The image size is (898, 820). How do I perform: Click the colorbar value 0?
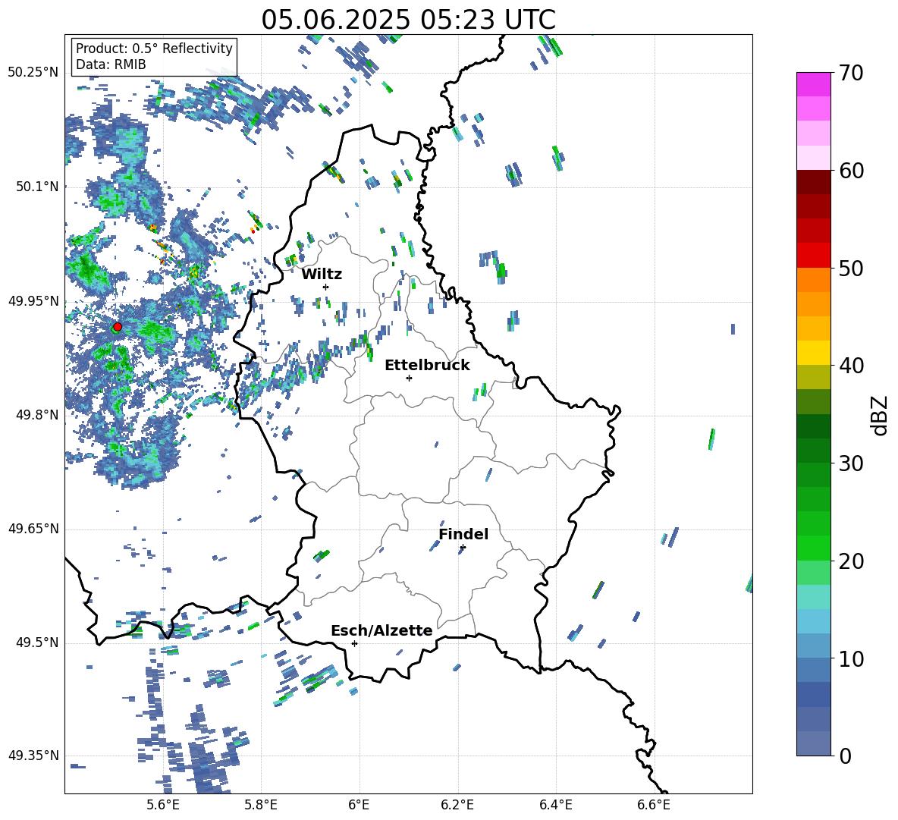(x=845, y=756)
